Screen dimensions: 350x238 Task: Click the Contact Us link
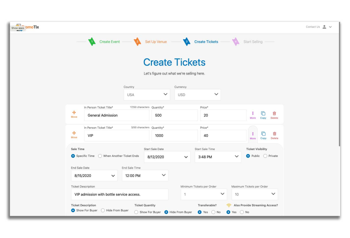click(x=312, y=27)
